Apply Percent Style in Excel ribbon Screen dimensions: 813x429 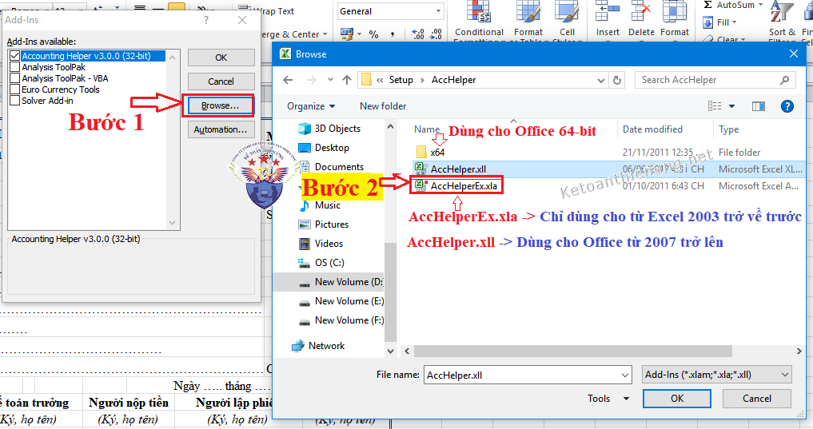373,34
